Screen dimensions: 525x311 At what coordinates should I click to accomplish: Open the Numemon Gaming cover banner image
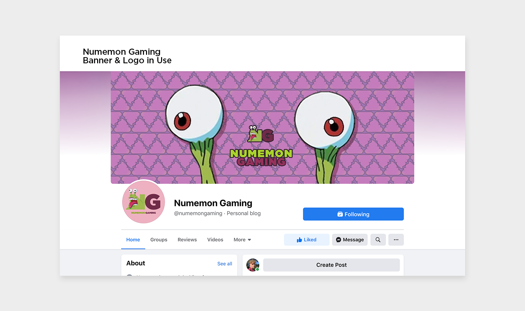[262, 128]
